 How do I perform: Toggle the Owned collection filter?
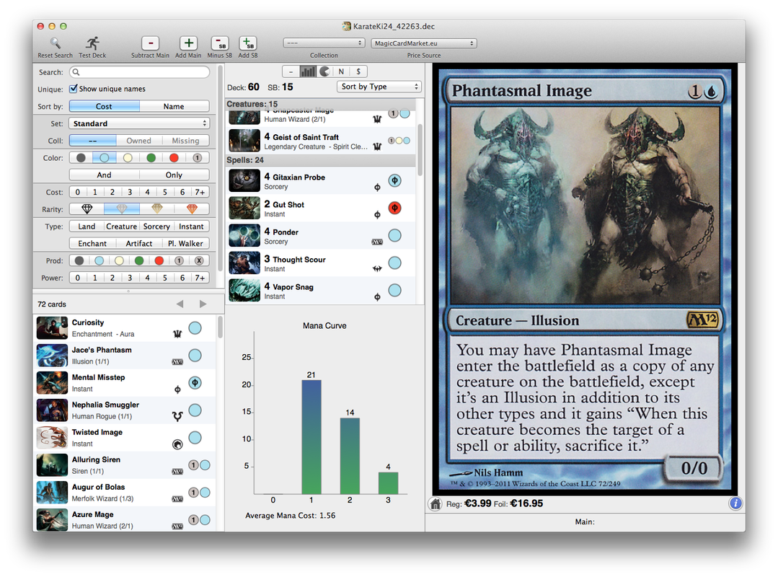point(139,141)
